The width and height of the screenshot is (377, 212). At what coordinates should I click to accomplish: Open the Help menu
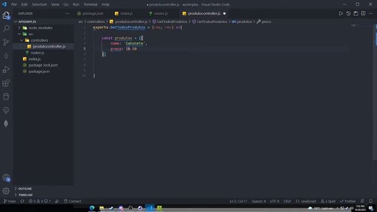tap(105, 4)
